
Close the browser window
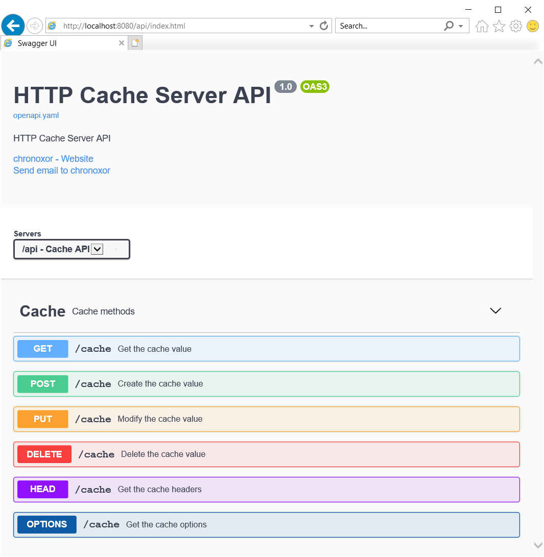tap(528, 10)
